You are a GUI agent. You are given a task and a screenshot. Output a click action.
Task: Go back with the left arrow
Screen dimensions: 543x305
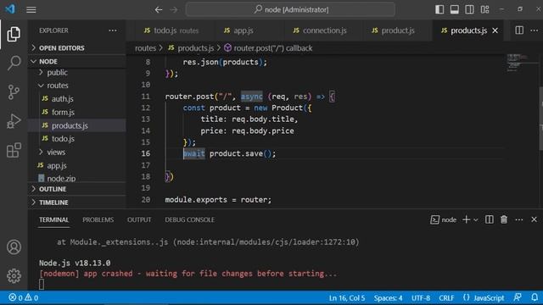pos(159,9)
